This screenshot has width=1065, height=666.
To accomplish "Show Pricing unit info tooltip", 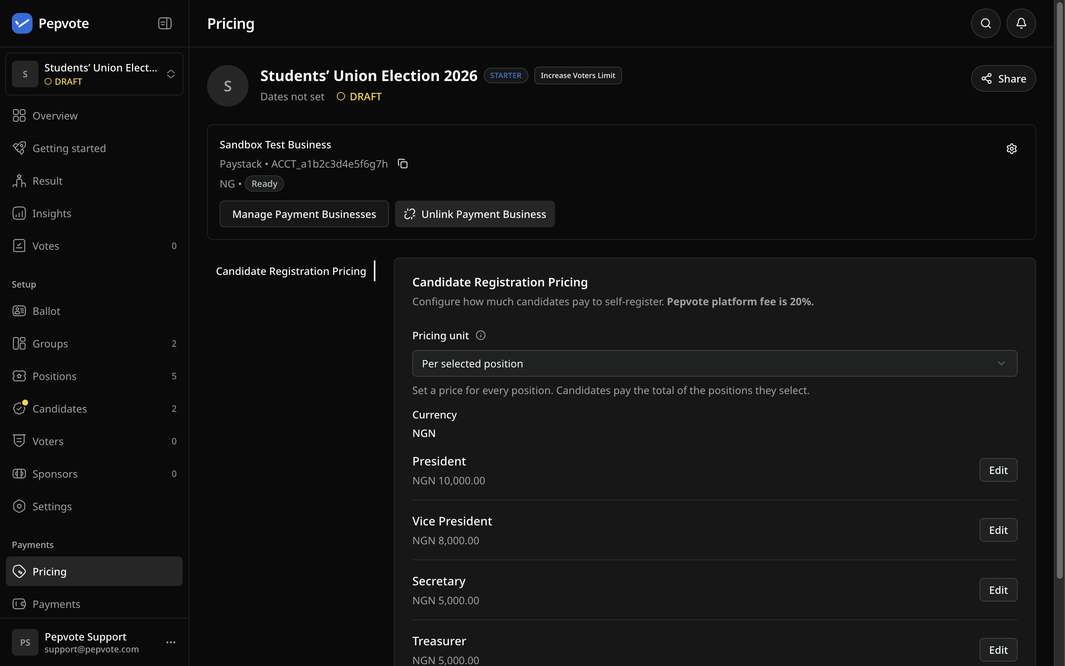I will click(x=481, y=336).
